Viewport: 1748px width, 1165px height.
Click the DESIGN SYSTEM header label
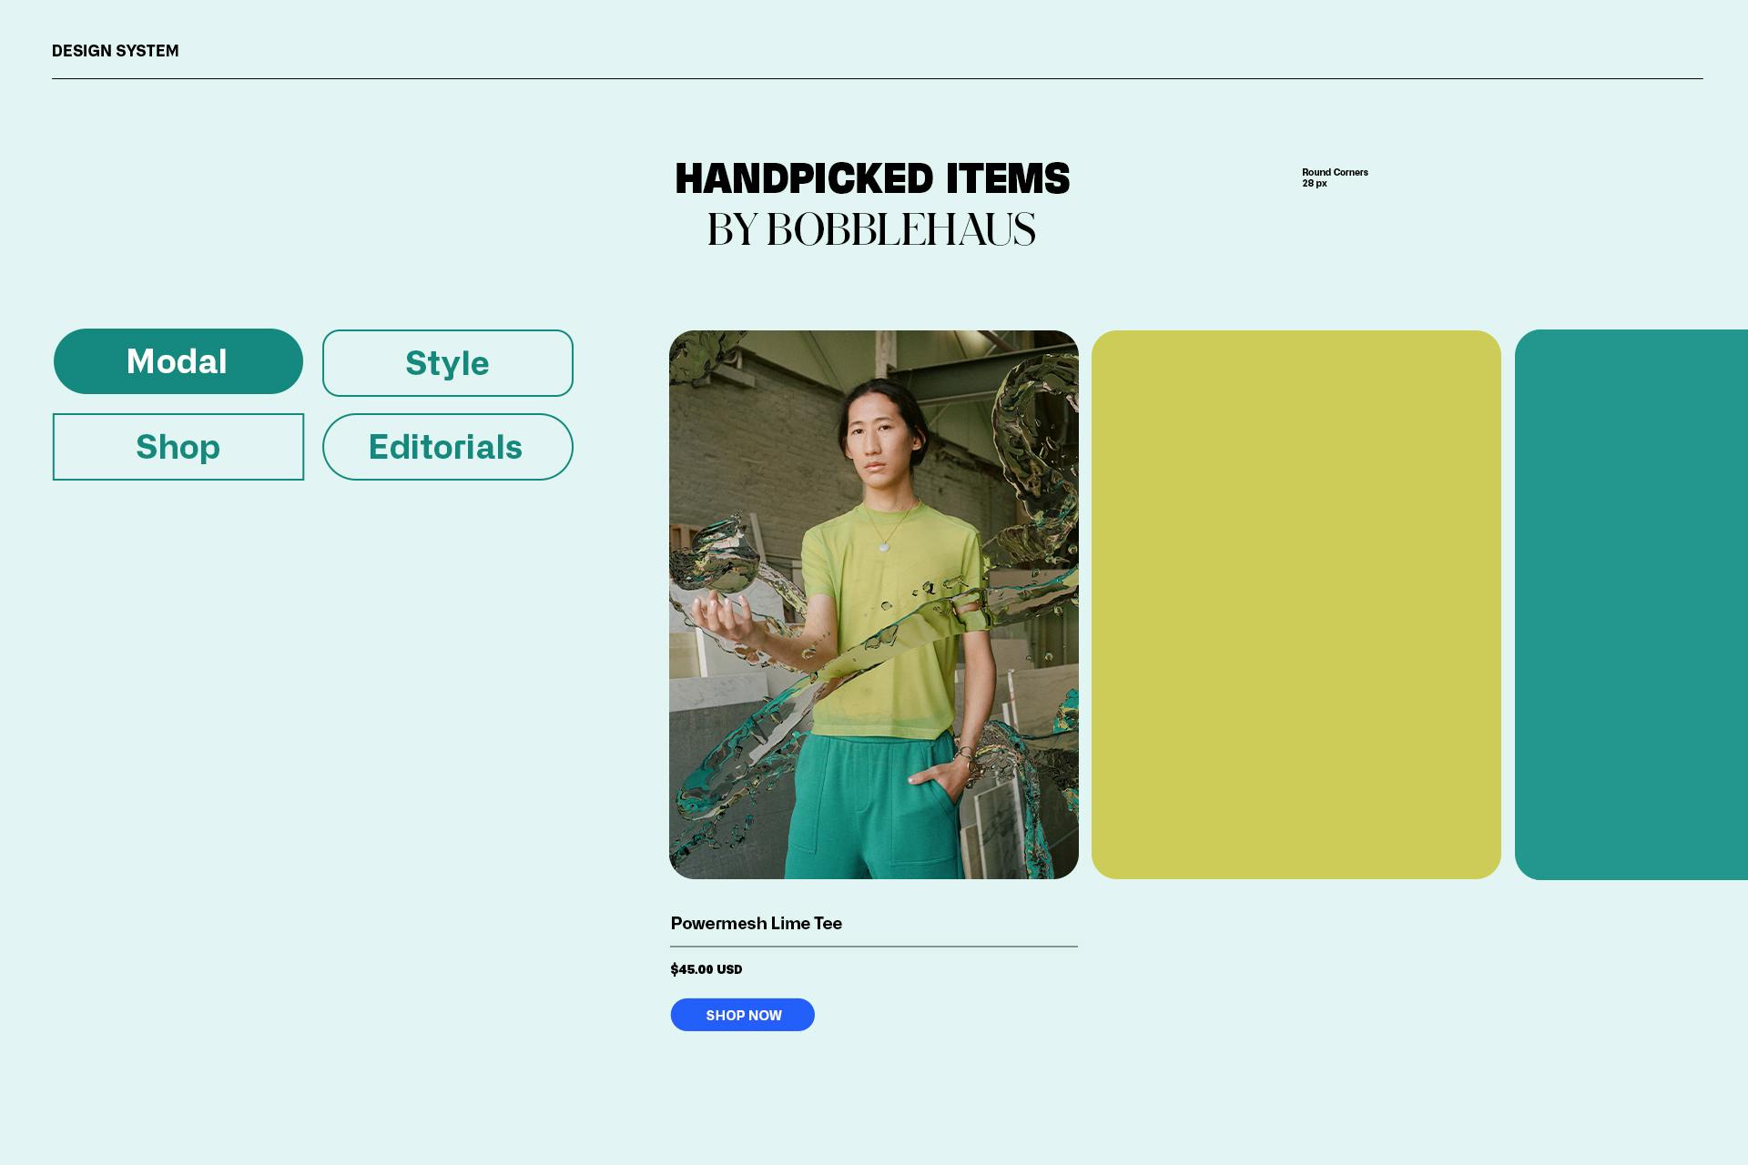[x=116, y=51]
